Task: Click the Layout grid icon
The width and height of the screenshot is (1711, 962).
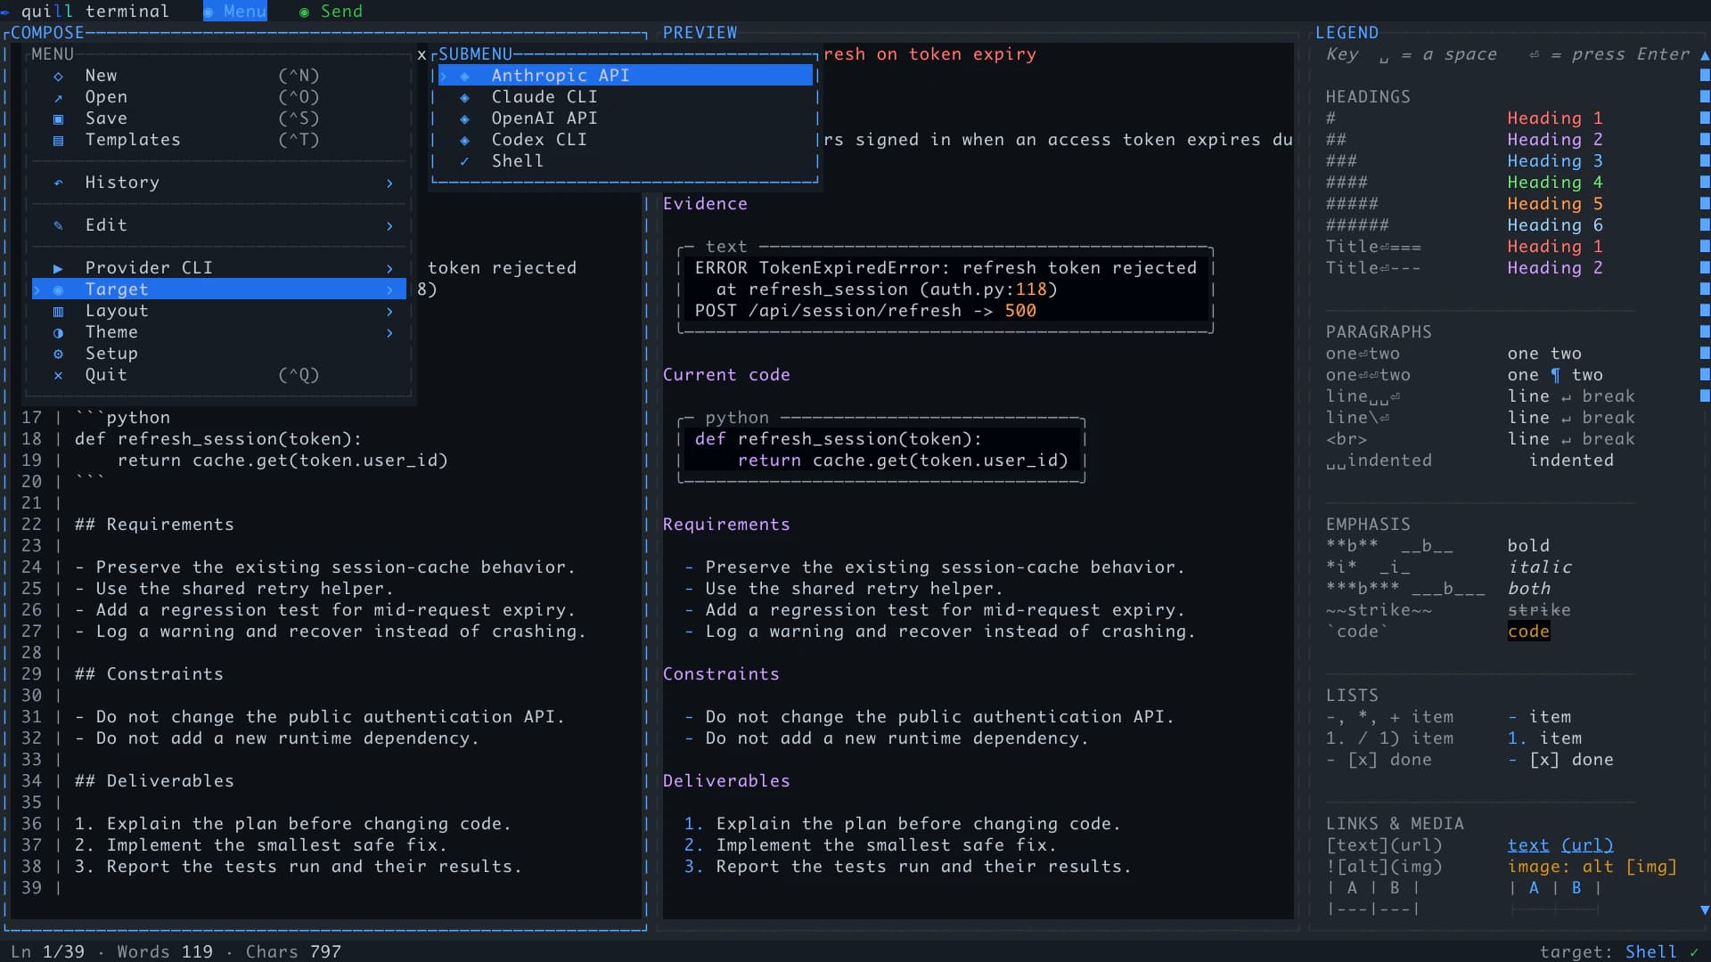Action: click(58, 312)
